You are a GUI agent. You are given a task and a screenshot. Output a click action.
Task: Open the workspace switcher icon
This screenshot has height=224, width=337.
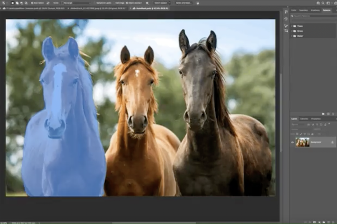[x=328, y=3]
